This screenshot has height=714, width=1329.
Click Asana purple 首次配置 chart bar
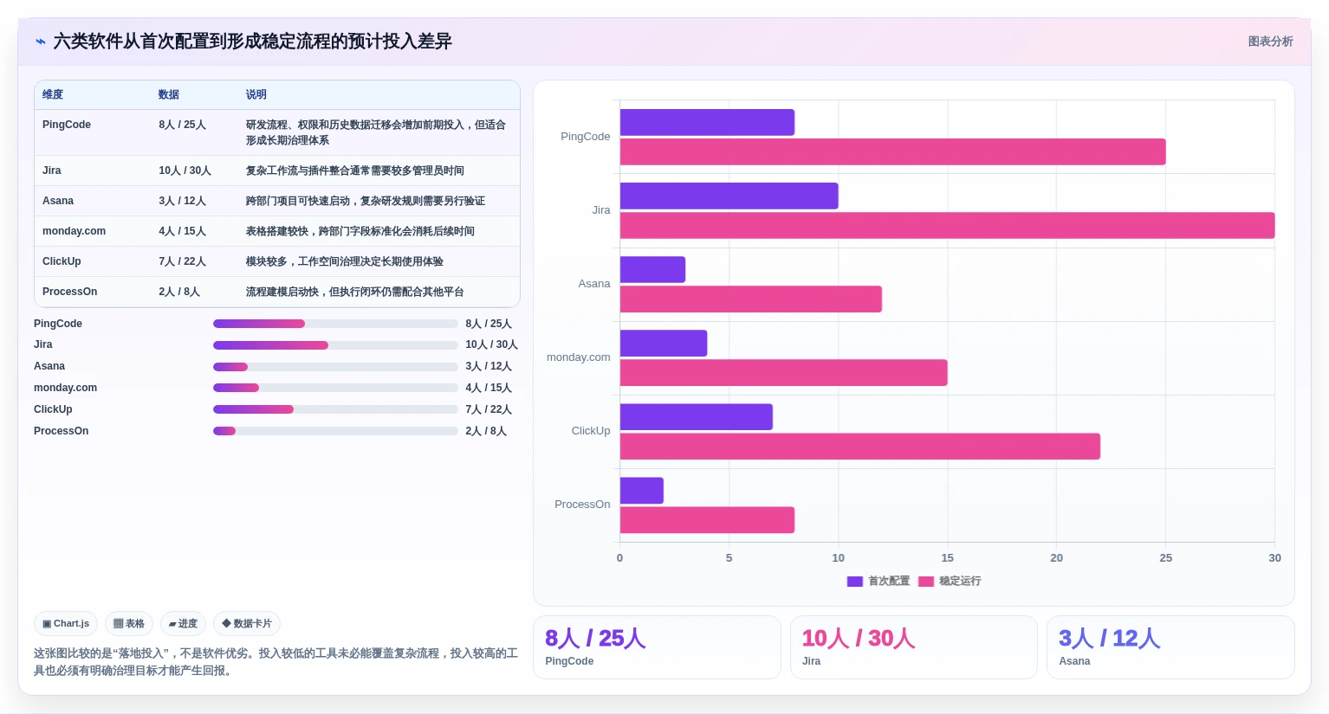click(653, 269)
